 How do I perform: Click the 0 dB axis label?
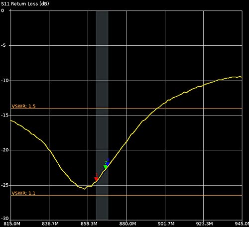(2, 10)
